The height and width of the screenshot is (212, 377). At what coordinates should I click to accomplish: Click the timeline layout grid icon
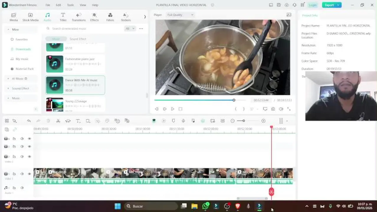pos(7,121)
